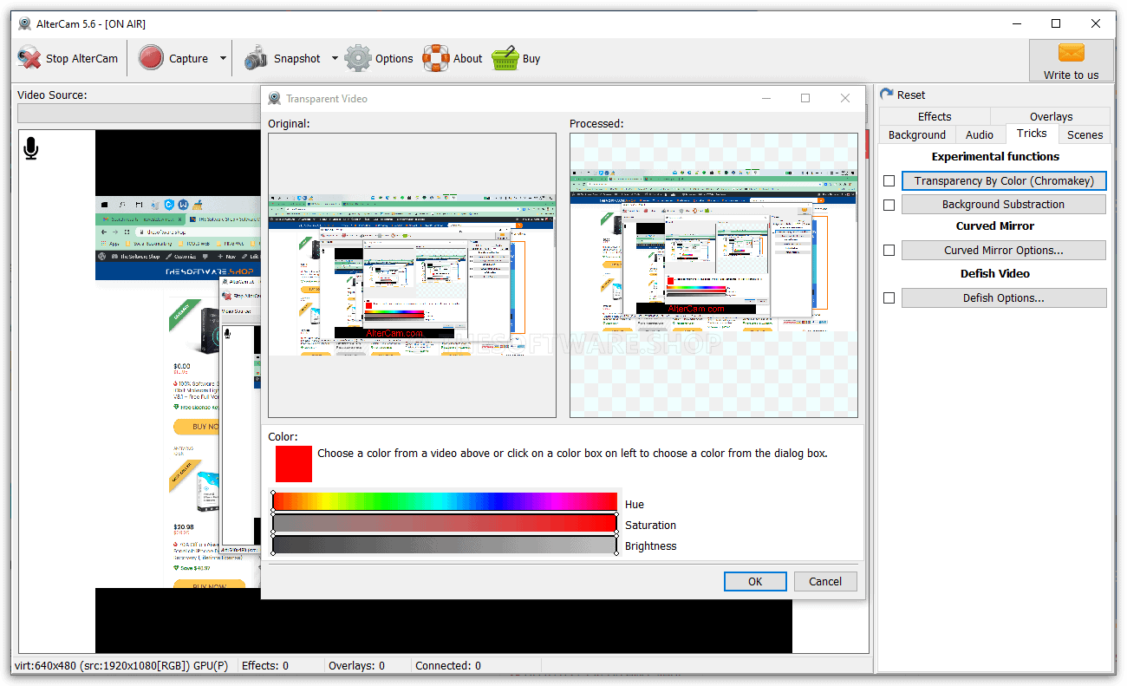
Task: Open About via the lifebuoy icon
Action: 436,58
